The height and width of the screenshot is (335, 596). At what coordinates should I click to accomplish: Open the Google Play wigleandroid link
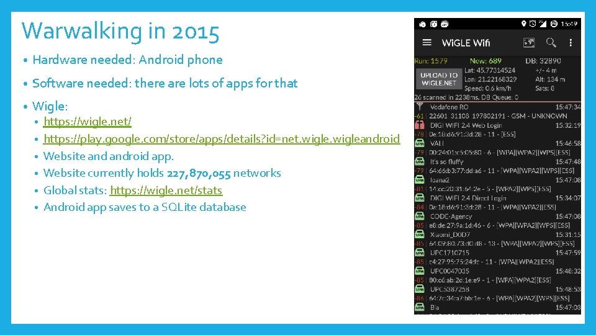[x=222, y=139]
